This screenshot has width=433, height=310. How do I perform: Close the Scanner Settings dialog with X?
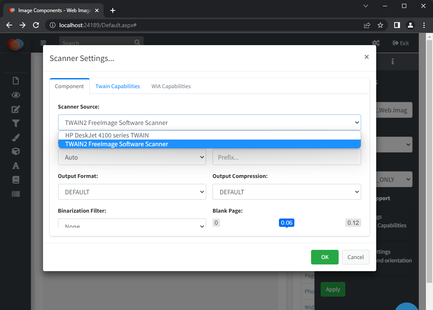(367, 57)
